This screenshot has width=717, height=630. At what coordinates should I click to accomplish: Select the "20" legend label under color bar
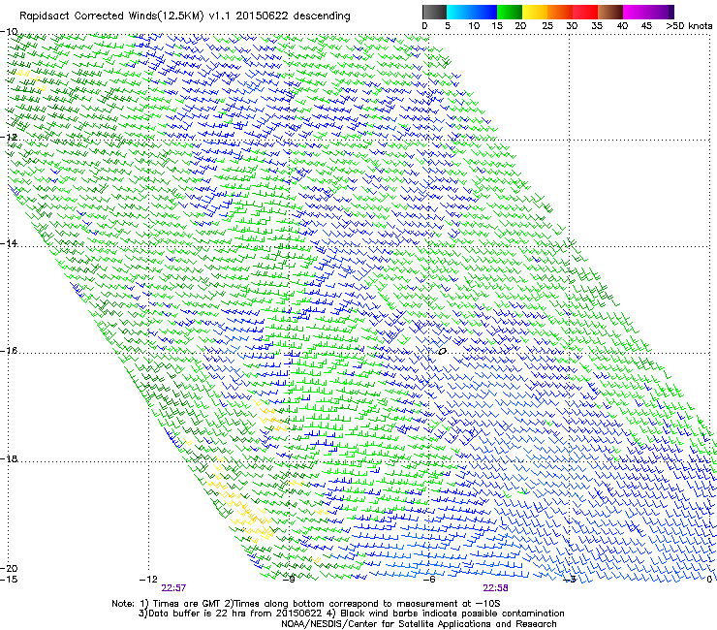tap(520, 26)
